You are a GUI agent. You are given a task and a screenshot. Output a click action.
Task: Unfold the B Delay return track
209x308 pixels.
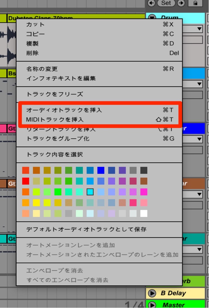click(152, 293)
